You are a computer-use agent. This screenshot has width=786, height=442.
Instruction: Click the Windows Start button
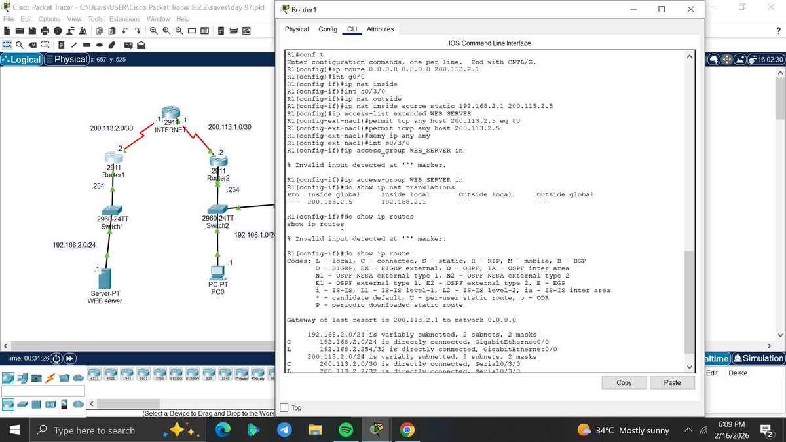(14, 430)
